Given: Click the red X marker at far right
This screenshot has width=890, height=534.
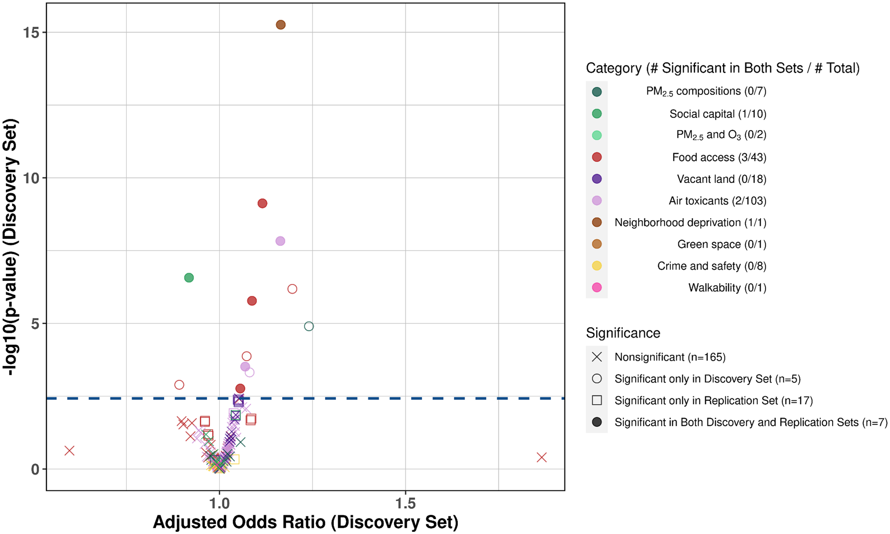Looking at the screenshot, I should (541, 458).
